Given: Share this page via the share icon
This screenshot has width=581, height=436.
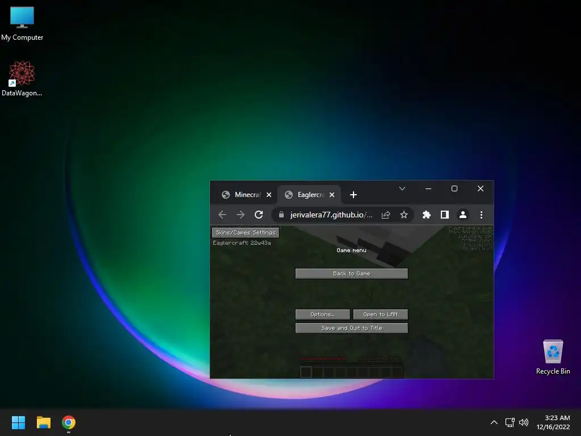Looking at the screenshot, I should [x=386, y=215].
